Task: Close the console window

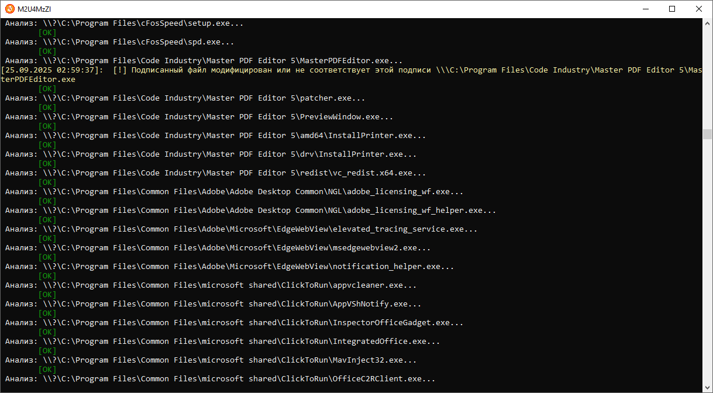Action: (700, 9)
